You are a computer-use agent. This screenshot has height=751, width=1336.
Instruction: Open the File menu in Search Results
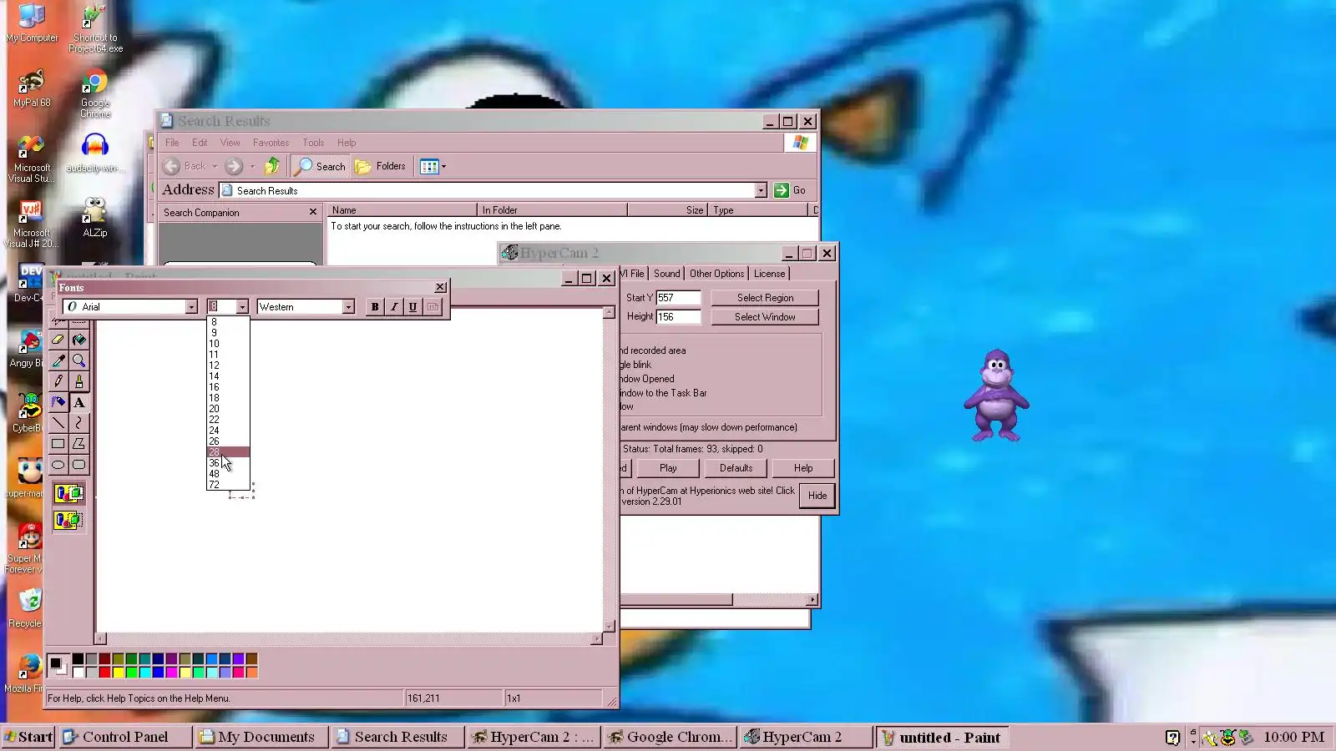(172, 143)
